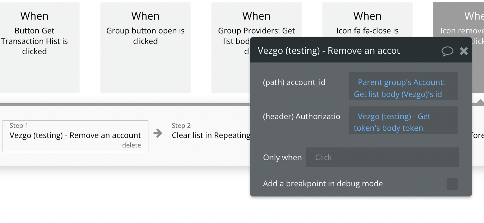This screenshot has height=223, width=484.
Task: Click the arrow between Step 1 and Step 2
Action: tap(158, 133)
